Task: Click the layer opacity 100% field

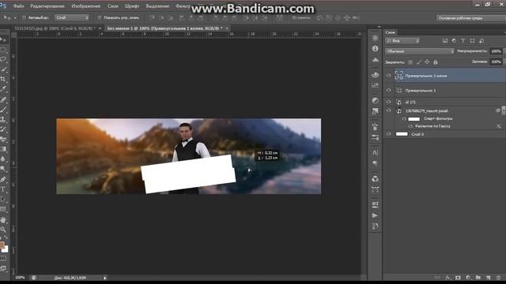Action: [496, 51]
